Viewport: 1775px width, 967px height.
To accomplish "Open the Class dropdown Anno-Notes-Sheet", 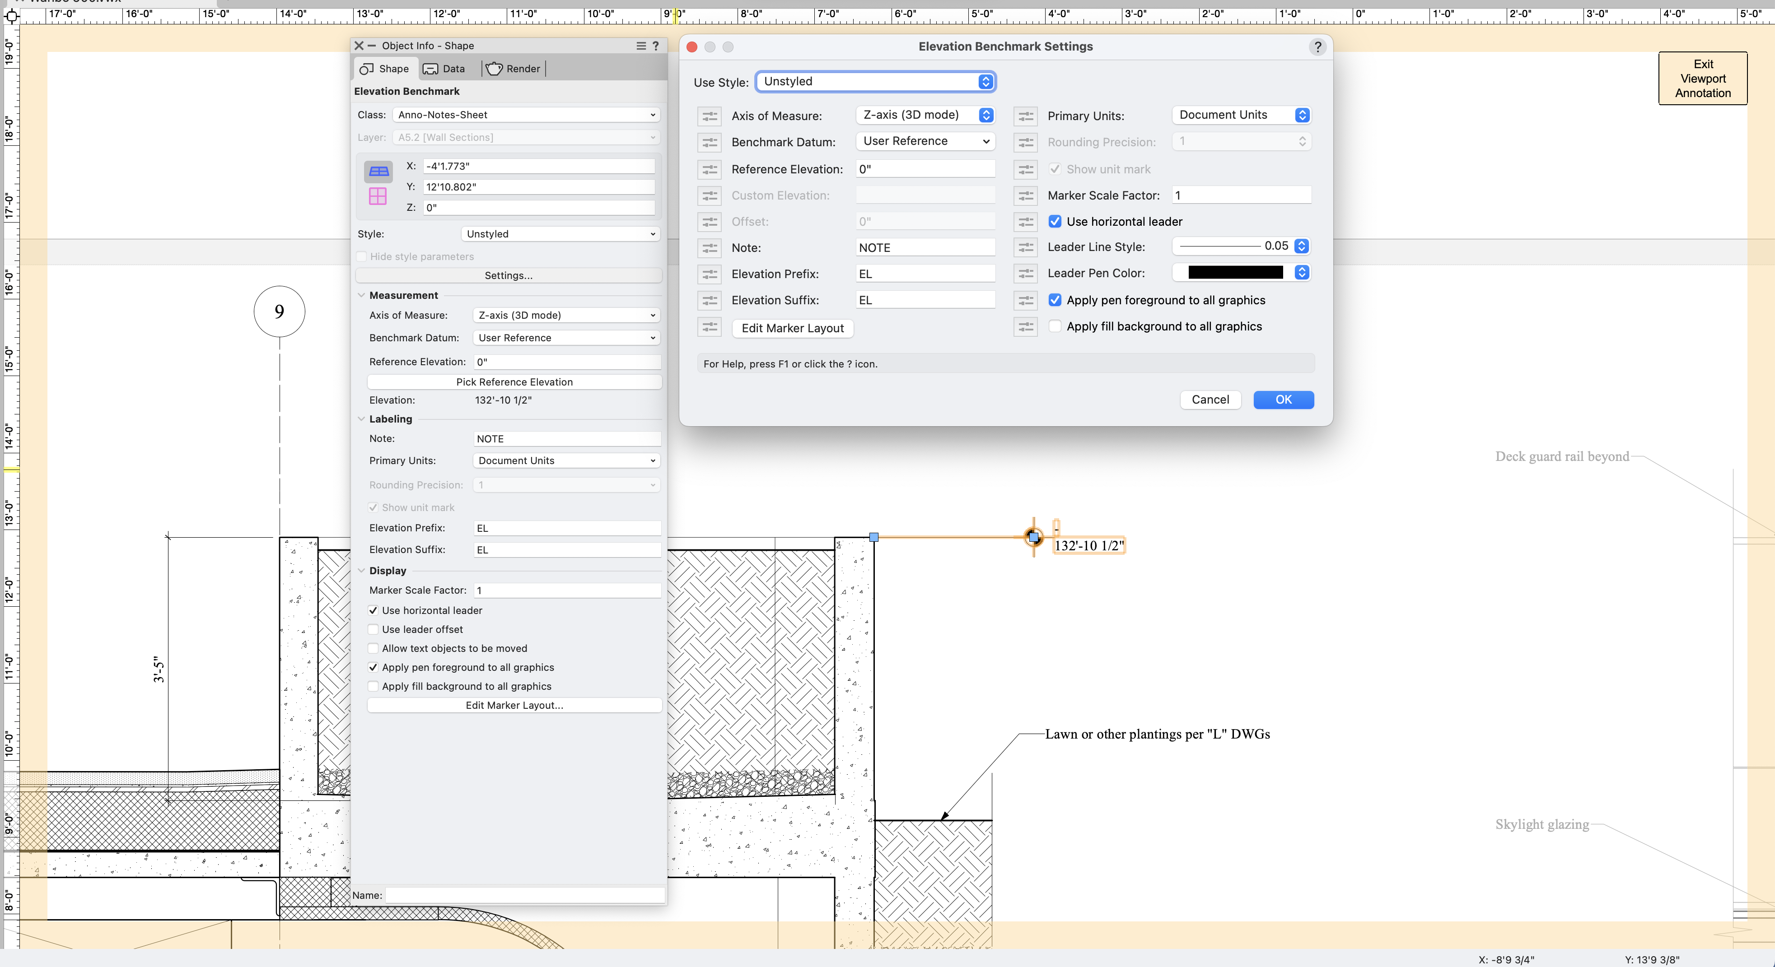I will coord(527,115).
